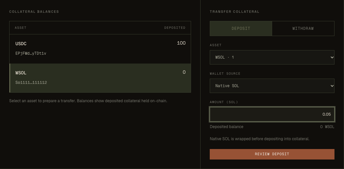344x169 pixels.
Task: Click the WSOL deposited value 0
Action: click(x=184, y=72)
